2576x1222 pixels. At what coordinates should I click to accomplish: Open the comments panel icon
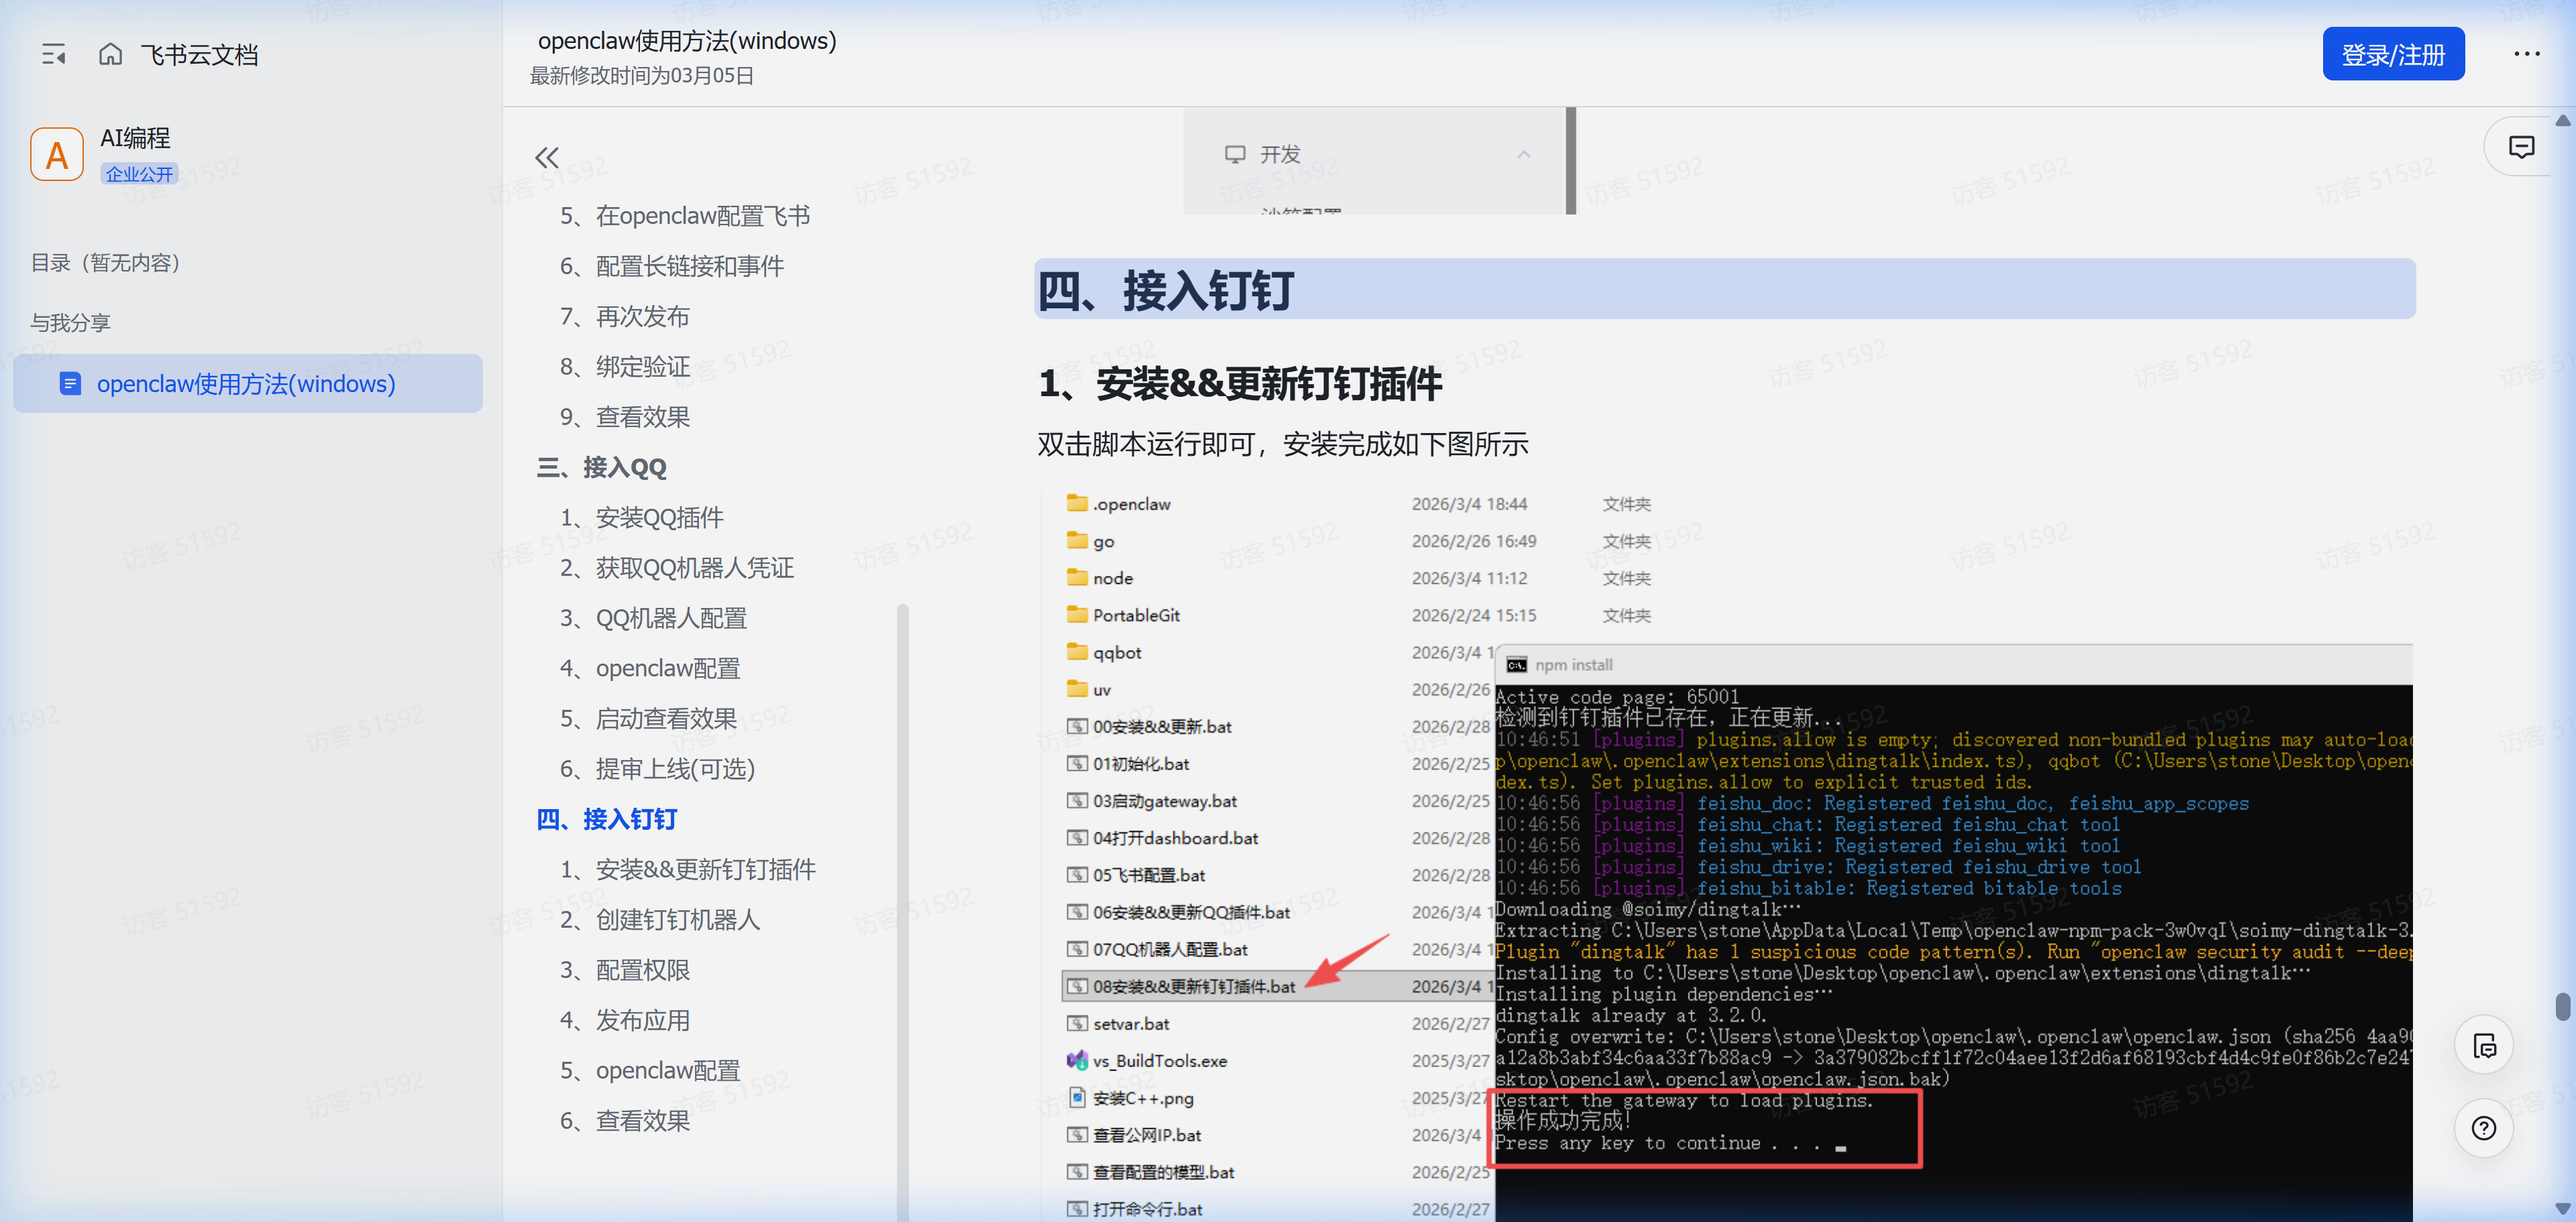coord(2521,148)
